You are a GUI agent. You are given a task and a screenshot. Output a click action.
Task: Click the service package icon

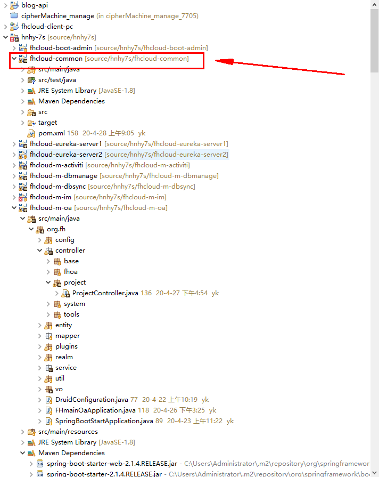point(48,368)
